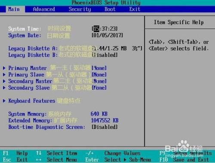Open Keyboard Features submenu

click(32, 101)
